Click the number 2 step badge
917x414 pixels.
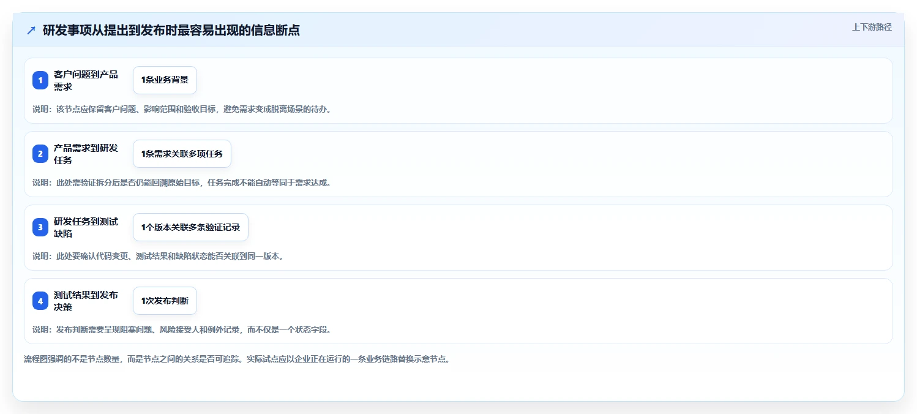click(x=40, y=154)
